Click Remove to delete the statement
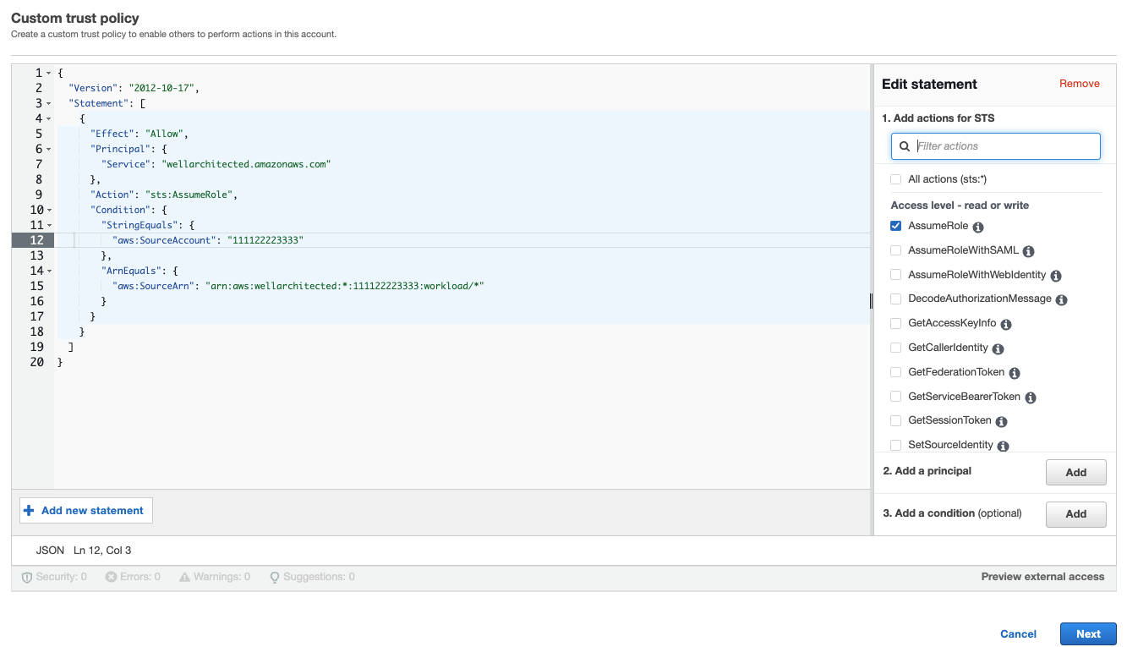Image resolution: width=1127 pixels, height=647 pixels. [1079, 84]
